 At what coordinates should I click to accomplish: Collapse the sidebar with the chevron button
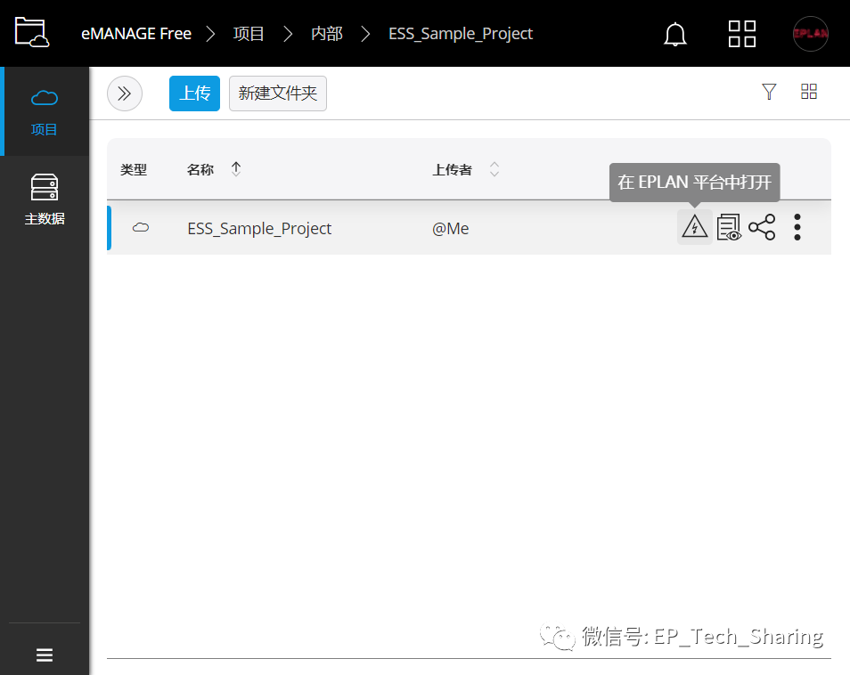pyautogui.click(x=124, y=94)
